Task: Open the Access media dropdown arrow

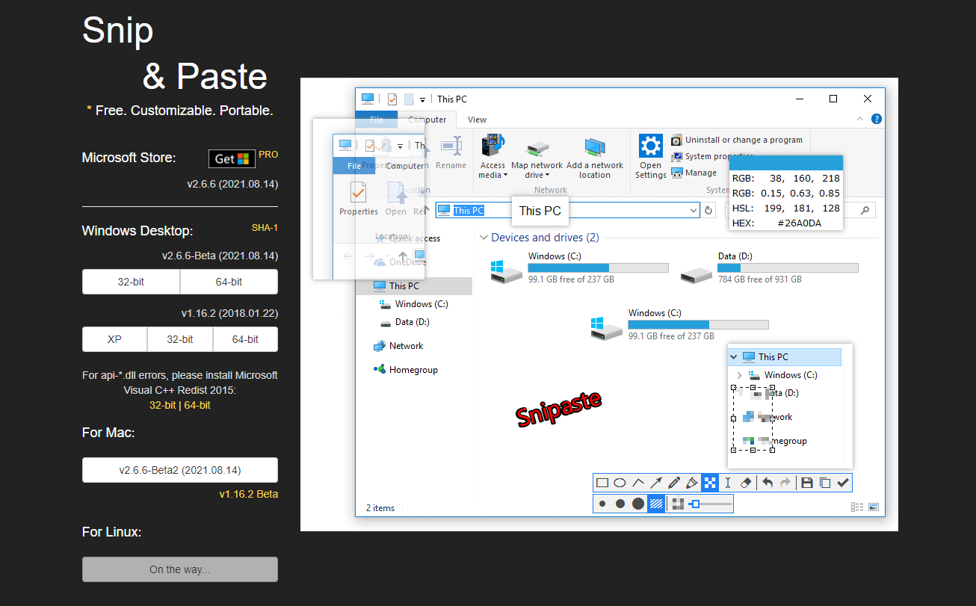Action: 506,176
